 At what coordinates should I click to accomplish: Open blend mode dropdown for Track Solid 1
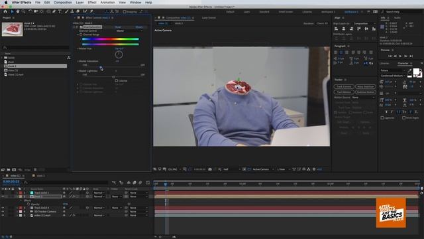point(99,193)
